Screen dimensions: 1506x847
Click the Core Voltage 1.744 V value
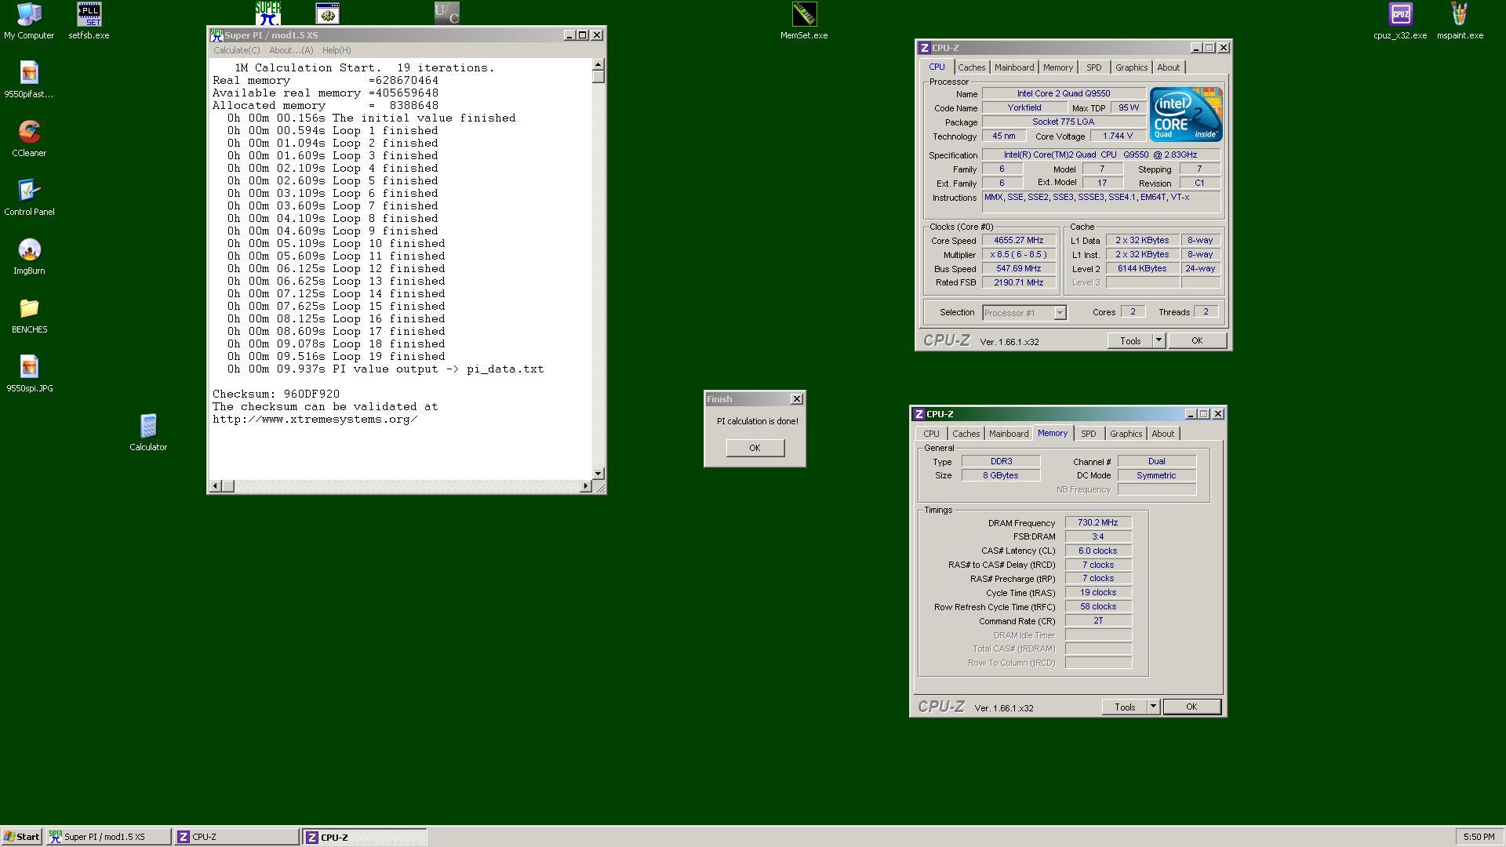point(1117,136)
